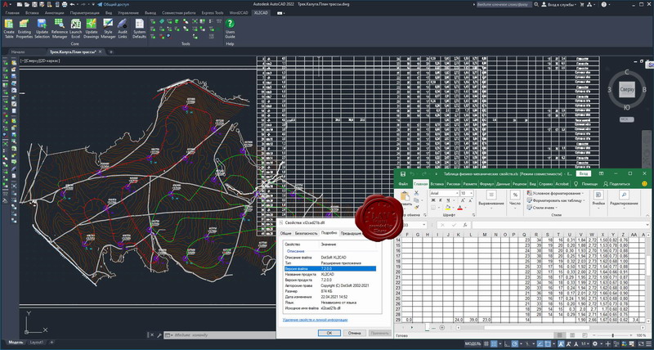This screenshot has height=350, width=654.
Task: Open the Excel Name Box dropdown
Action: point(424,225)
